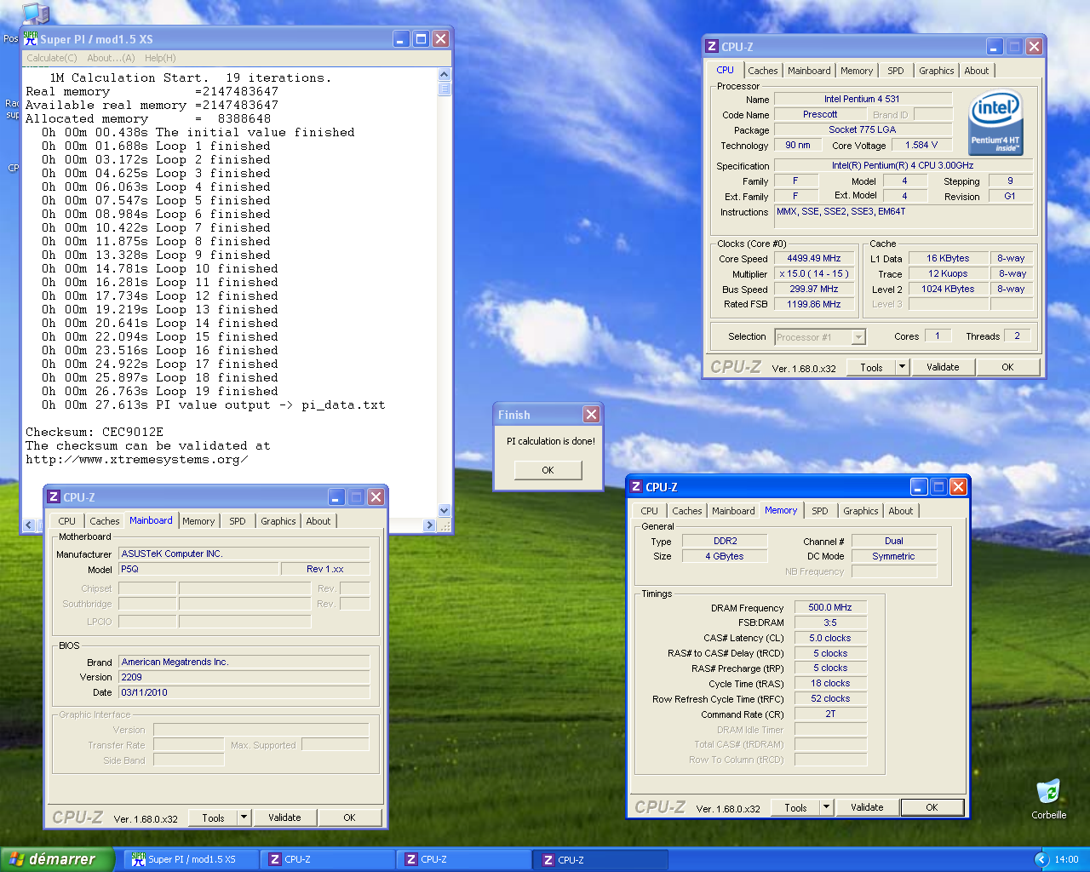Select second CPU-Z taskbar button
This screenshot has width=1090, height=872.
[x=463, y=860]
